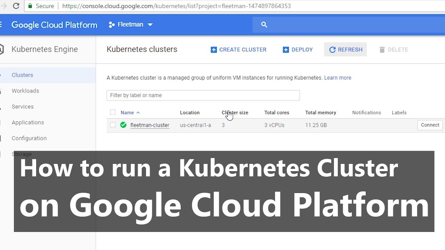Tick the fleetman-cluster row checkbox
The image size is (445, 250).
click(x=113, y=125)
